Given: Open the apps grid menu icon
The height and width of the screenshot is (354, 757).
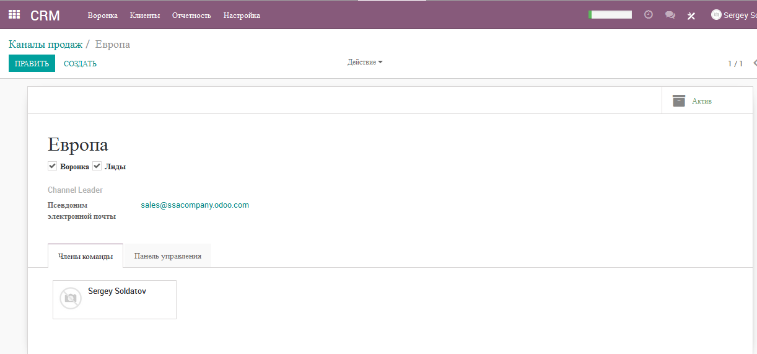Looking at the screenshot, I should coord(14,15).
